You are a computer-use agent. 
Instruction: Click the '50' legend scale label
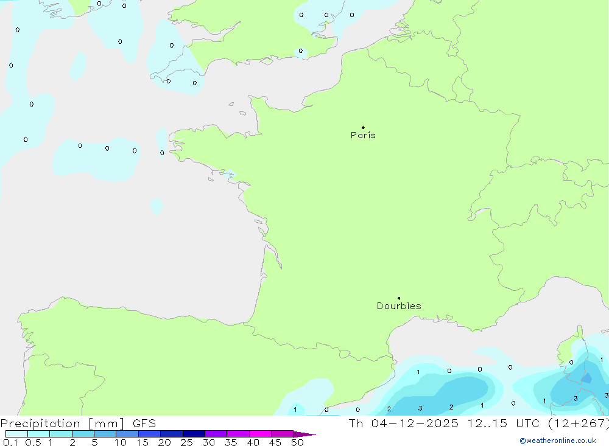297,442
